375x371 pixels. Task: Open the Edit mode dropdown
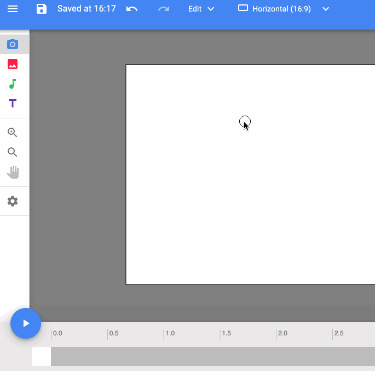201,9
